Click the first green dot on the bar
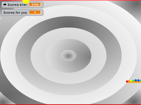 pos(133,80)
